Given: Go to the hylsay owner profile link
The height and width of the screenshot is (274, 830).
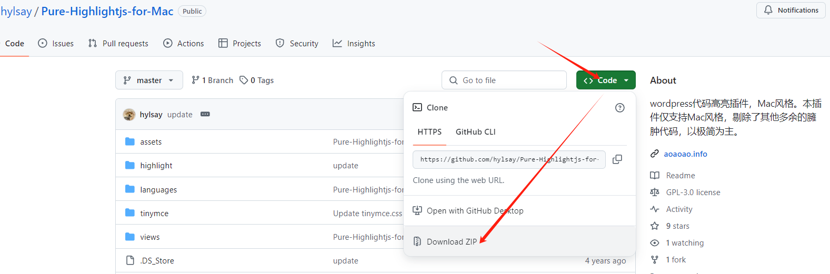Looking at the screenshot, I should point(16,11).
